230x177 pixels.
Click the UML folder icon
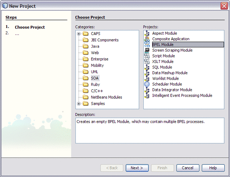tap(85, 72)
